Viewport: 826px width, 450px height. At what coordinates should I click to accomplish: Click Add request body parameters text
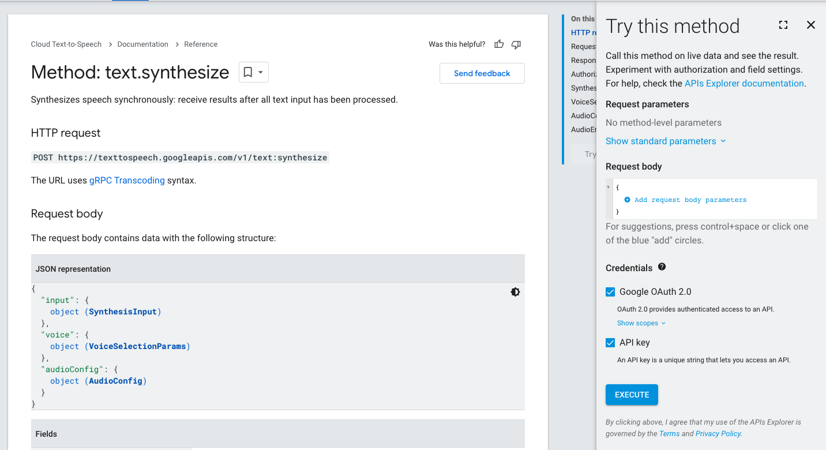click(x=690, y=200)
